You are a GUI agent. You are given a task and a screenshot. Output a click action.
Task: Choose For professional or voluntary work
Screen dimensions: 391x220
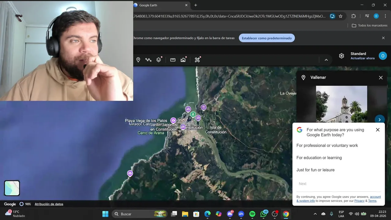pyautogui.click(x=327, y=145)
